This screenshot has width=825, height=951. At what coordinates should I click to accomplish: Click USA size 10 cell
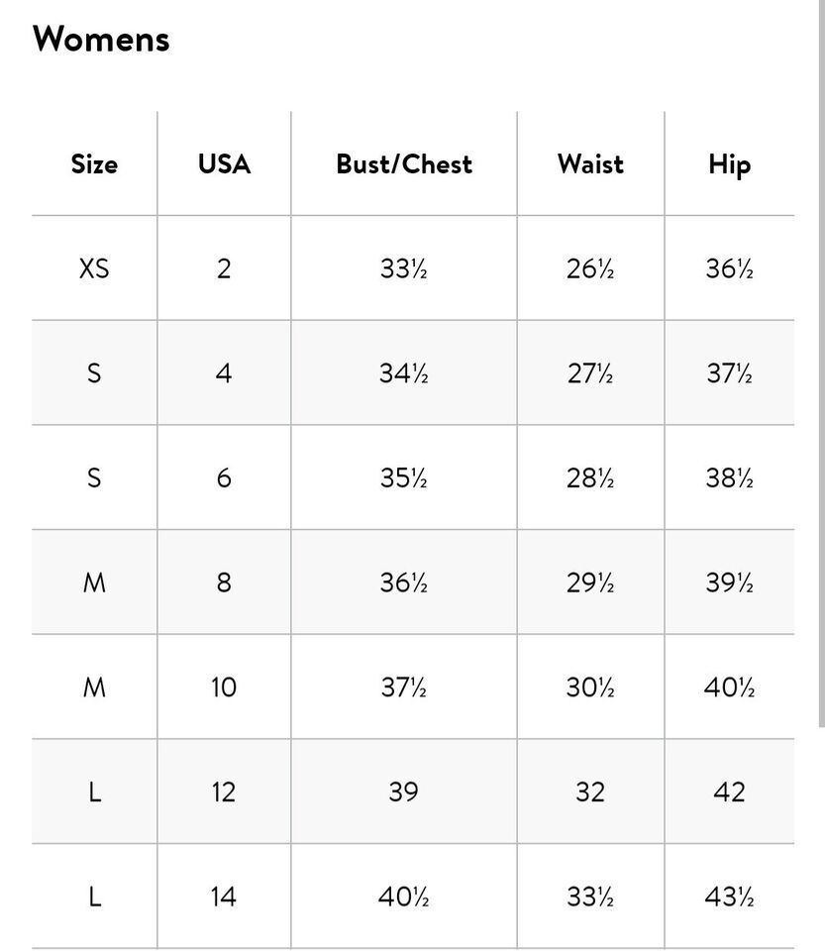224,687
